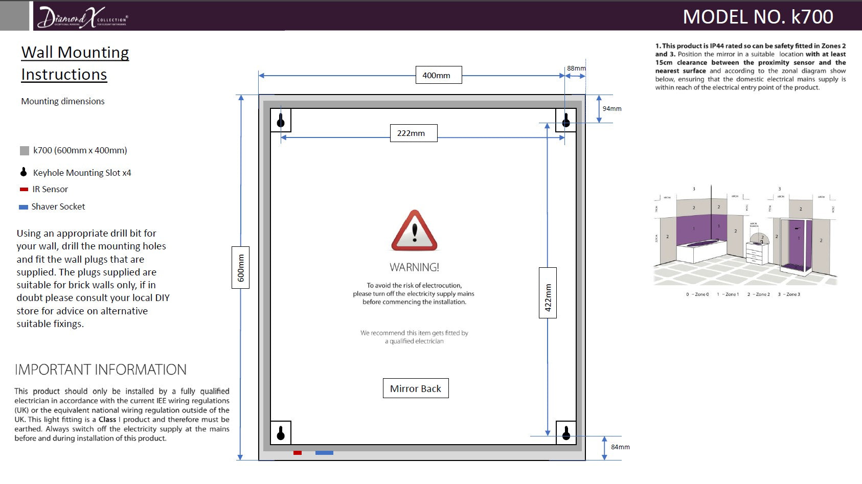This screenshot has width=862, height=484.
Task: Select the top-left keyhole mounting slot
Action: tap(281, 120)
